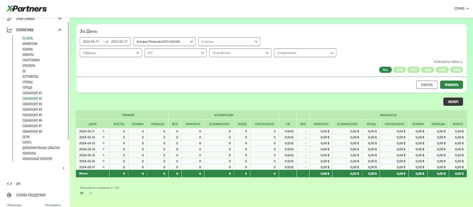Open Субаккаунт #2 in sidebar
The image size is (473, 207).
(32, 98)
